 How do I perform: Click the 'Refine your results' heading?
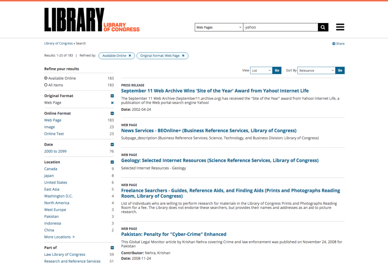click(62, 69)
